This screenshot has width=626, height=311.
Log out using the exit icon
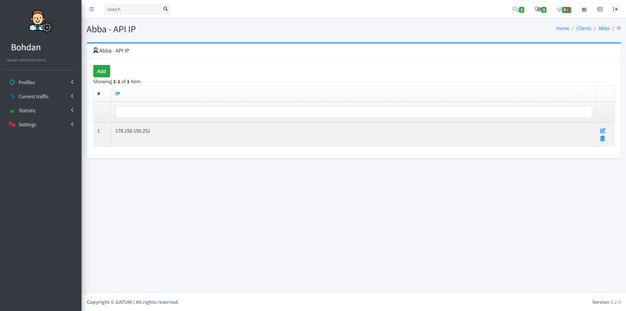coord(616,9)
